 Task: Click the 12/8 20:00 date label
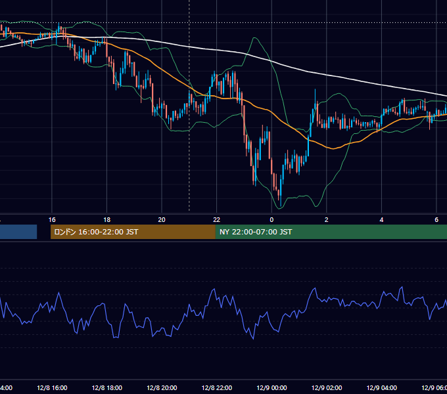(162, 387)
